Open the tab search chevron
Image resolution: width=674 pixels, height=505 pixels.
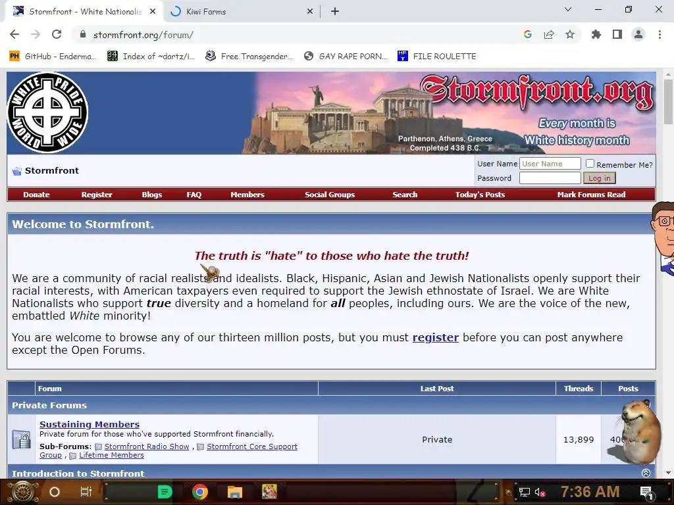(x=568, y=9)
